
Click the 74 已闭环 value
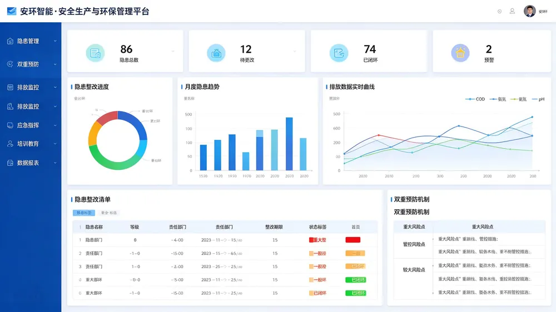click(370, 49)
